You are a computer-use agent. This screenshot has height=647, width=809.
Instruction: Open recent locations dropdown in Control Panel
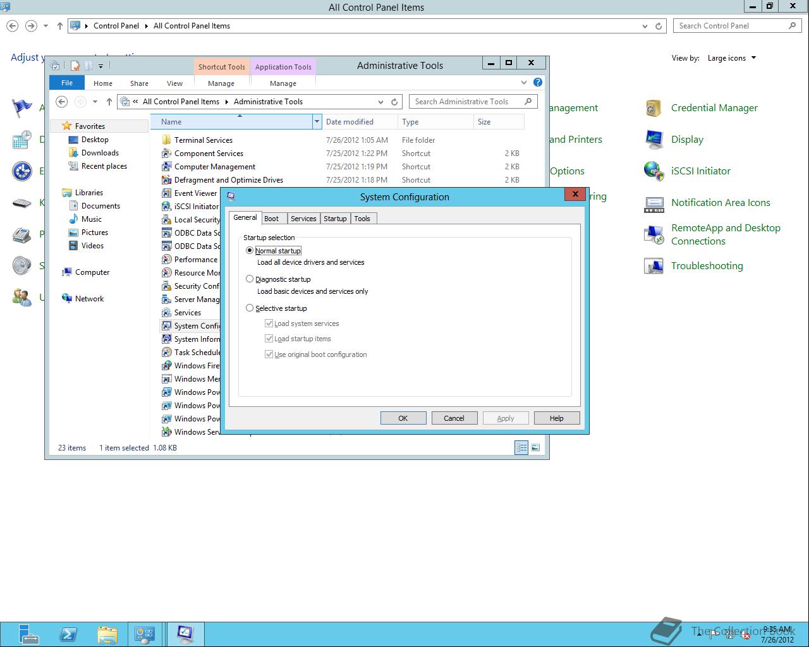[46, 26]
